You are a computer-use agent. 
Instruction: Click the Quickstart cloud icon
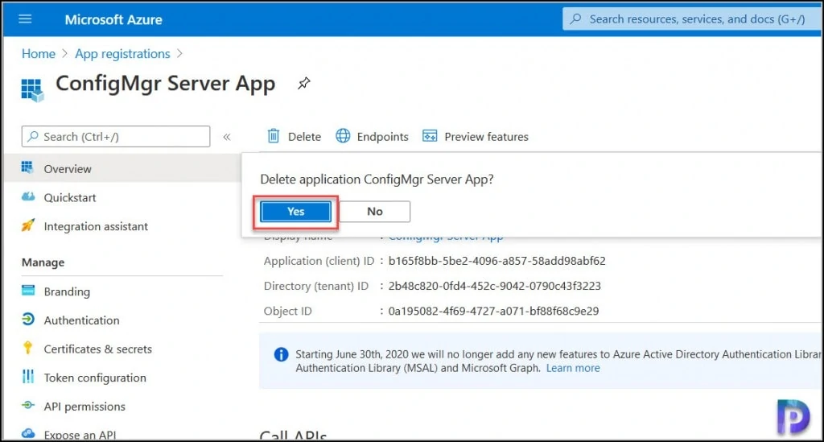click(28, 196)
